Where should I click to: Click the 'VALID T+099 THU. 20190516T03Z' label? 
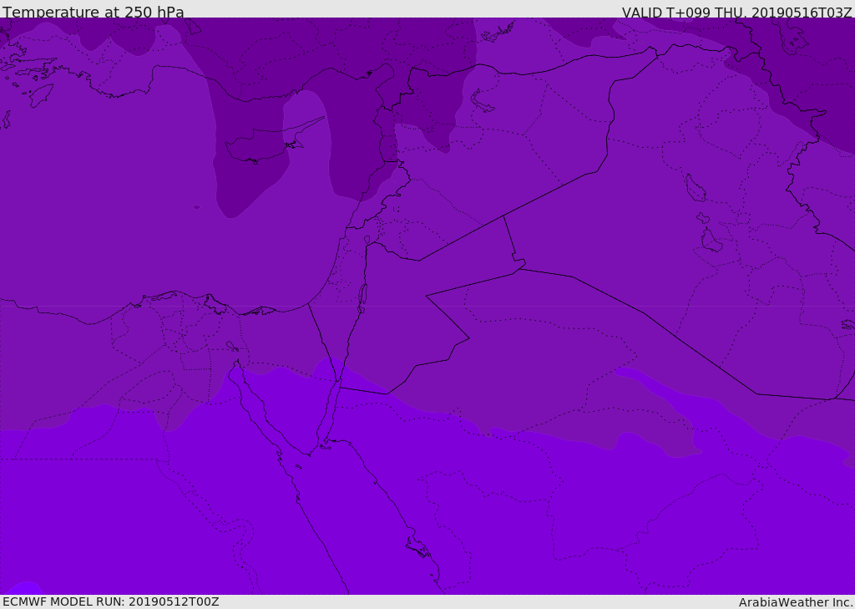point(736,12)
